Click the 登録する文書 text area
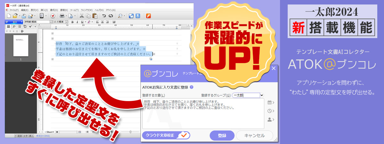The image size is (384, 144). (203, 114)
